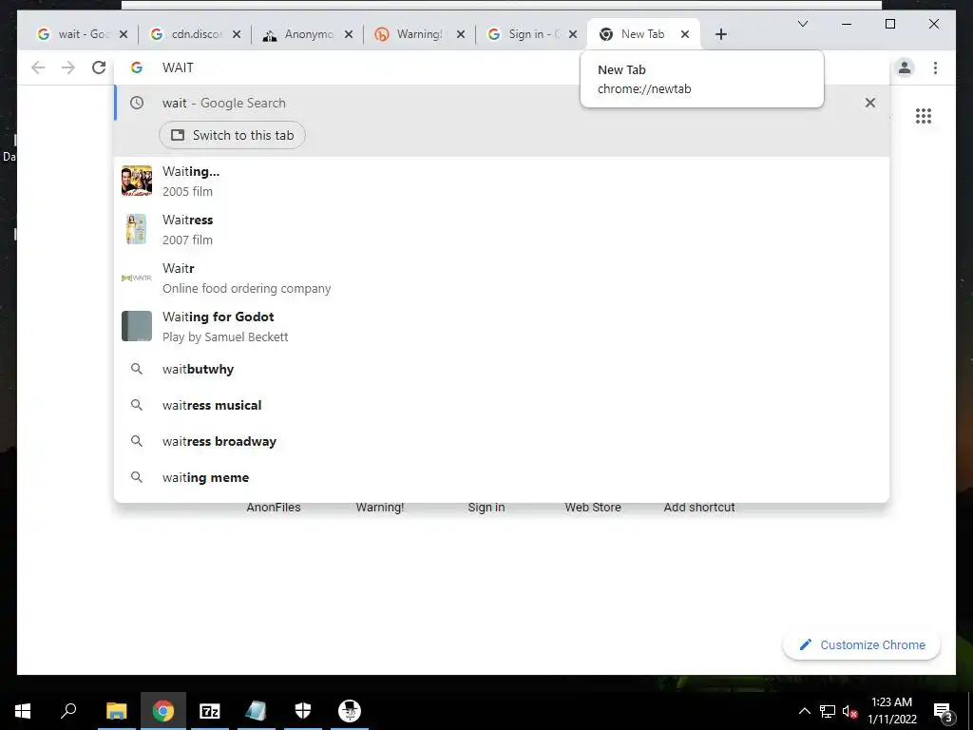Screen dimensions: 973x730
Task: Close the cdn.discord tab
Action: (x=237, y=34)
